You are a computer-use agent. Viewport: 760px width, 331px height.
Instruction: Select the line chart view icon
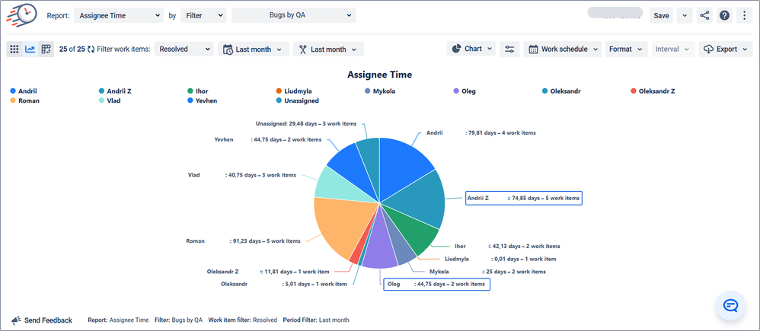point(30,49)
